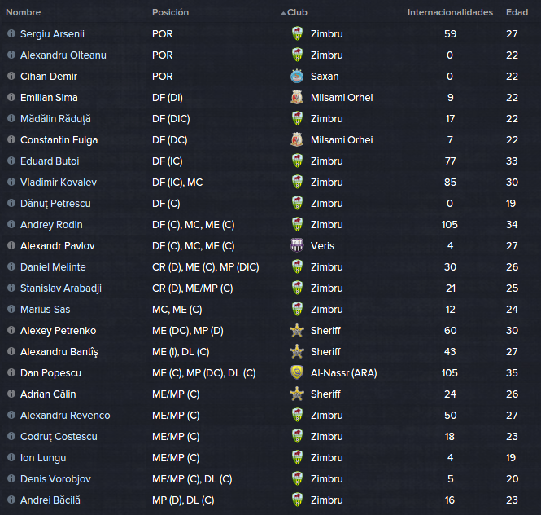Sort by Posición column header

[171, 12]
